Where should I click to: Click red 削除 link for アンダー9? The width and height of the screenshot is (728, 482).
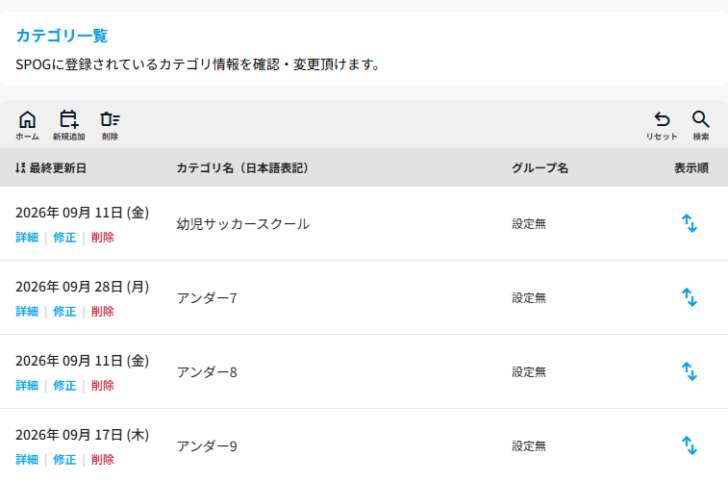coord(103,460)
